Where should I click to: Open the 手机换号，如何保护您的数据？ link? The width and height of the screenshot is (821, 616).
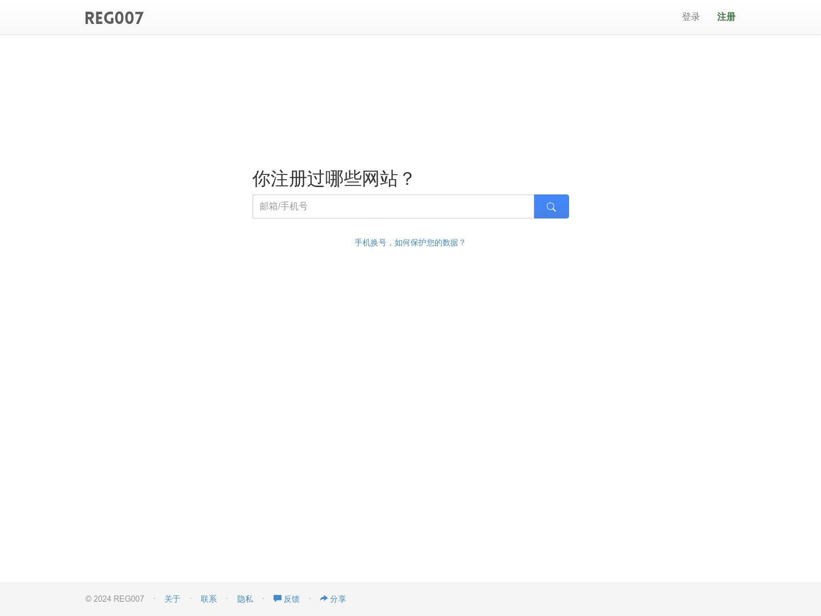[x=410, y=242]
